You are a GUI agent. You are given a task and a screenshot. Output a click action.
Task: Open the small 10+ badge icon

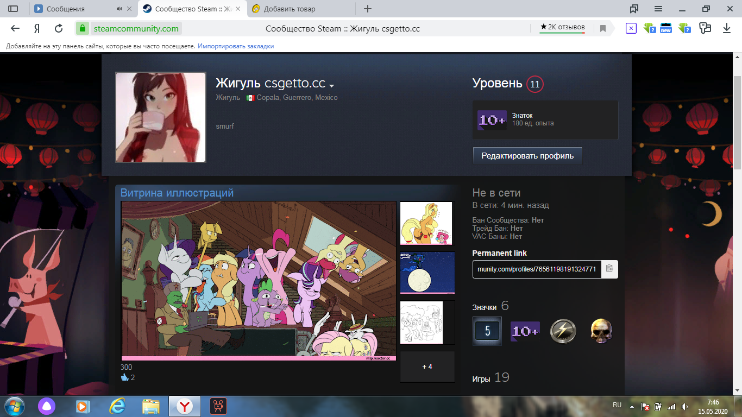click(525, 331)
